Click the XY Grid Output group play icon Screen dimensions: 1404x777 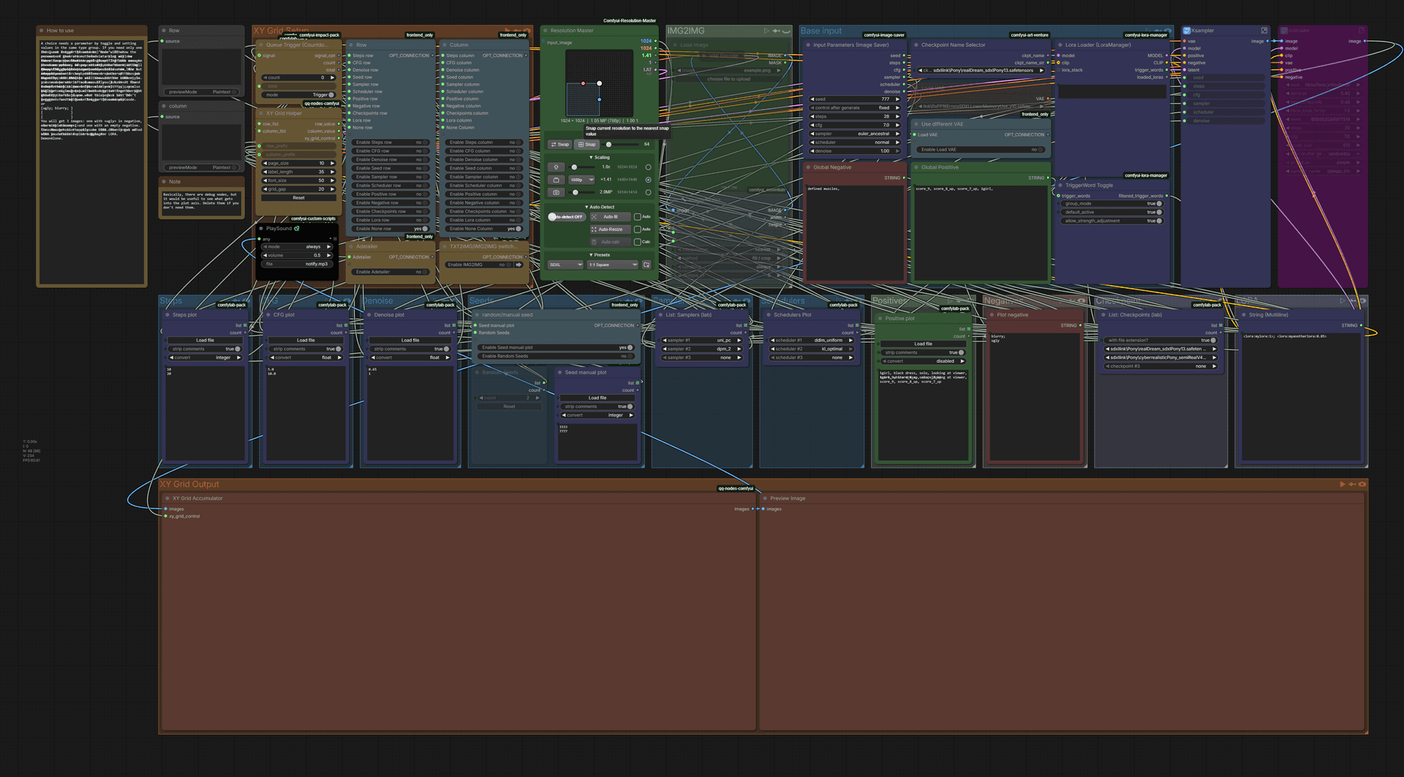tap(1342, 484)
